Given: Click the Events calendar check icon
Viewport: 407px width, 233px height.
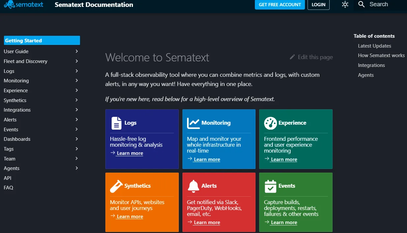Looking at the screenshot, I should coord(270,186).
